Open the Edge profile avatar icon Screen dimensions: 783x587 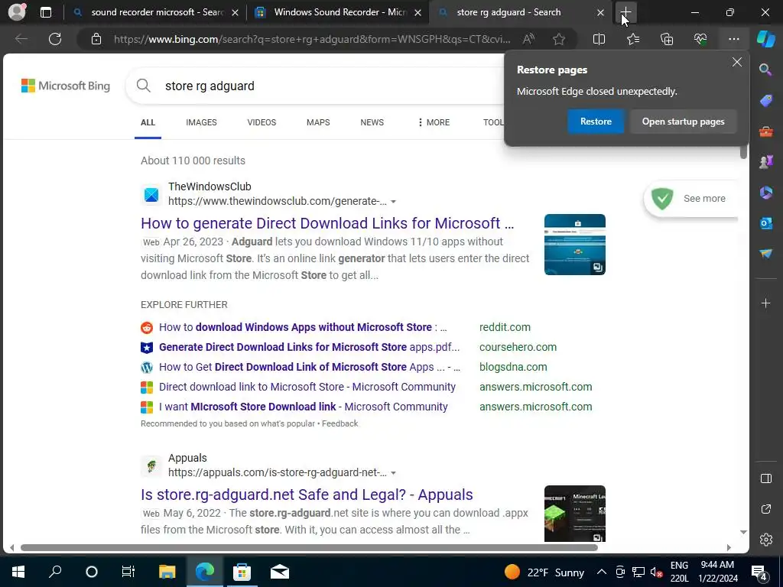pyautogui.click(x=17, y=12)
